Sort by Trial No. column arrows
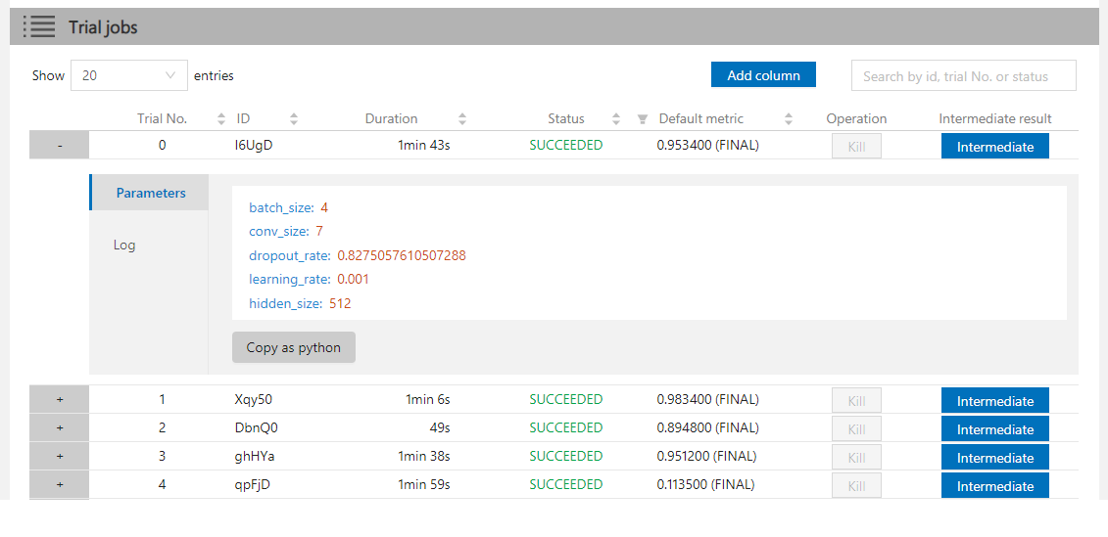Viewport: 1108px width, 537px height. point(221,119)
